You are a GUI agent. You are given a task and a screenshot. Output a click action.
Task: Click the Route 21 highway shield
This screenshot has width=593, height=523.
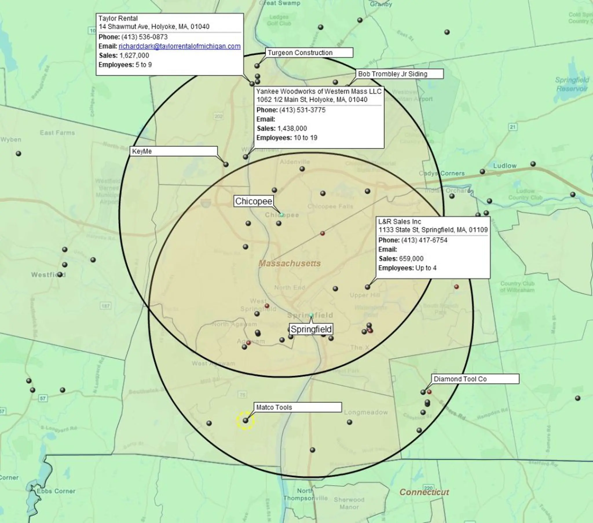(x=513, y=127)
